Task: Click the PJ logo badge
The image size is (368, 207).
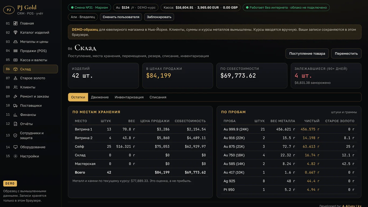Action: pos(9,10)
